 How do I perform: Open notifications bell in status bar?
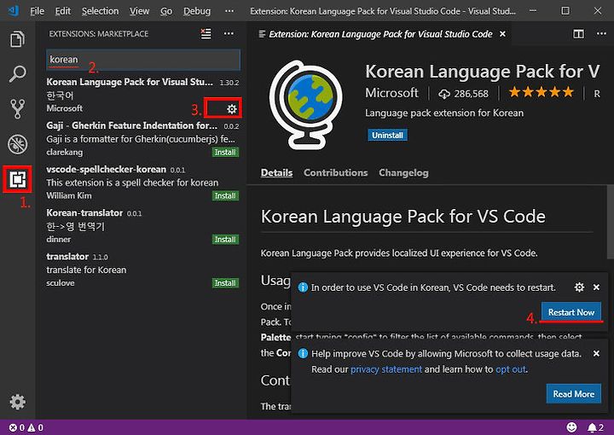point(595,427)
